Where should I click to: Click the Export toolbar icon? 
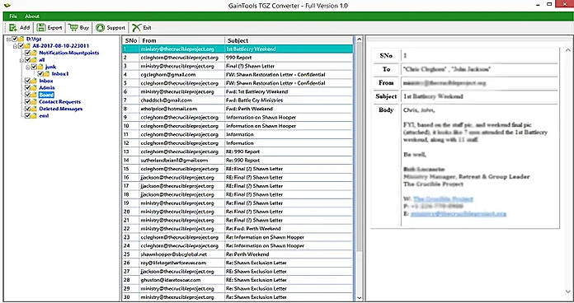[41, 27]
